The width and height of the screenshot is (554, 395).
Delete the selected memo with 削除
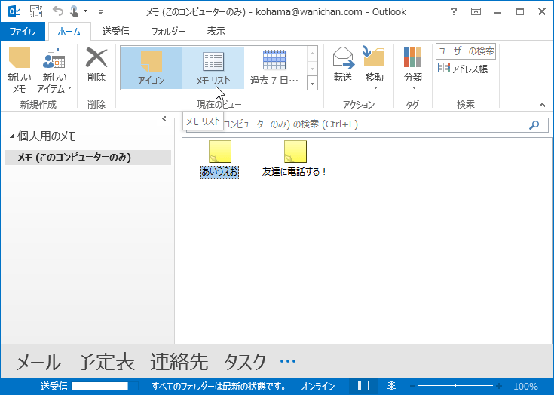96,66
